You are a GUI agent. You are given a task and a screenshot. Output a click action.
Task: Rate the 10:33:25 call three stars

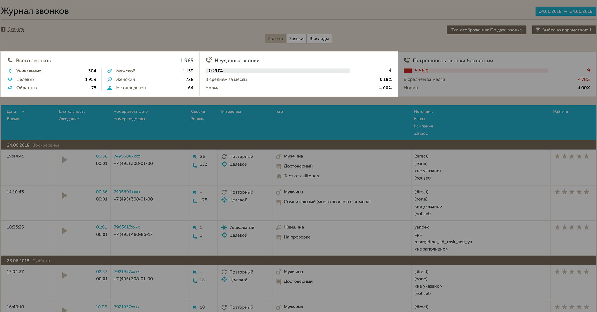tap(572, 227)
